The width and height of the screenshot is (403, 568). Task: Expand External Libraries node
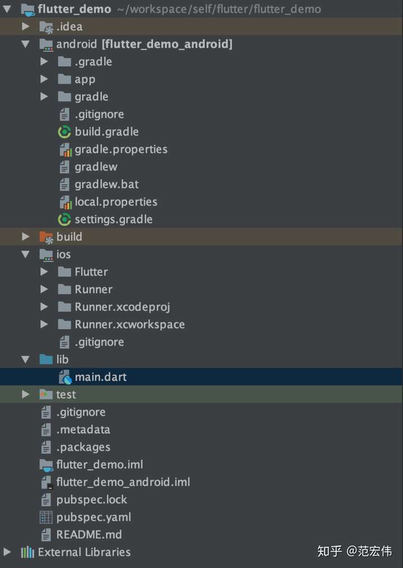[x=7, y=552]
